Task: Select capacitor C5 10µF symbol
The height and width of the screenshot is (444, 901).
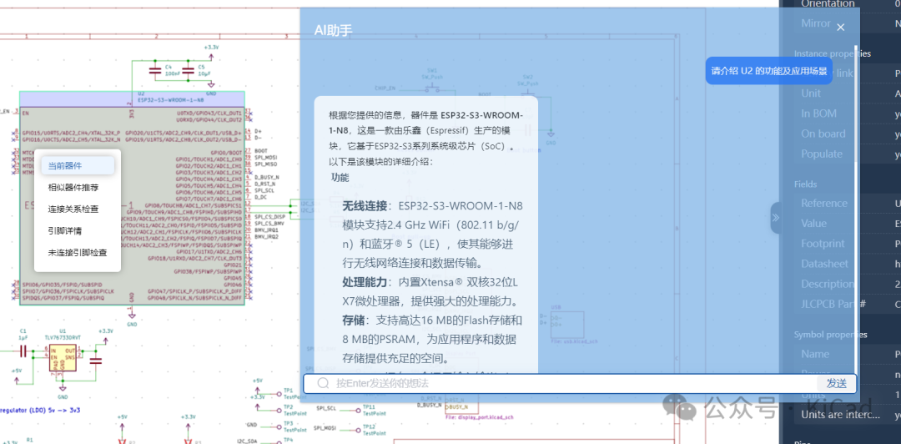Action: click(188, 71)
